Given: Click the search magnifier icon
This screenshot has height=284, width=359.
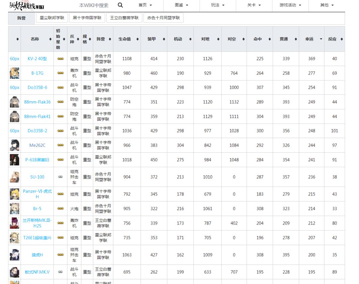Looking at the screenshot, I should (120, 5).
